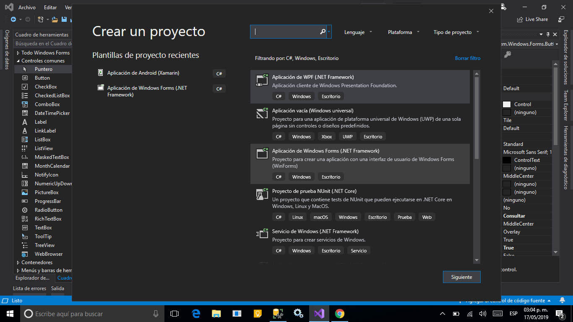Open Google Chrome from the taskbar
Viewport: 573px width, 322px height.
pos(339,313)
